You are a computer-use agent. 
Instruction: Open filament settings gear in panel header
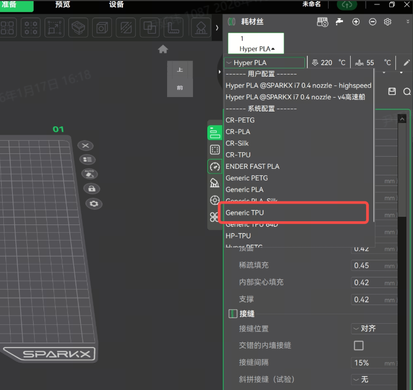[x=388, y=22]
